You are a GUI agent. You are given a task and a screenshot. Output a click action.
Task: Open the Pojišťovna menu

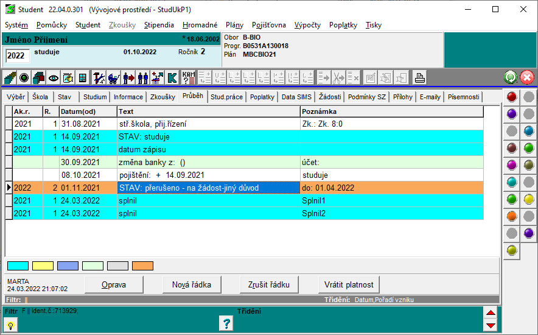[268, 25]
